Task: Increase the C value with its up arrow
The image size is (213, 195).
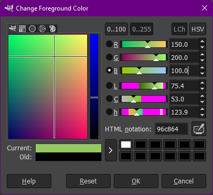Action: pos(203,96)
